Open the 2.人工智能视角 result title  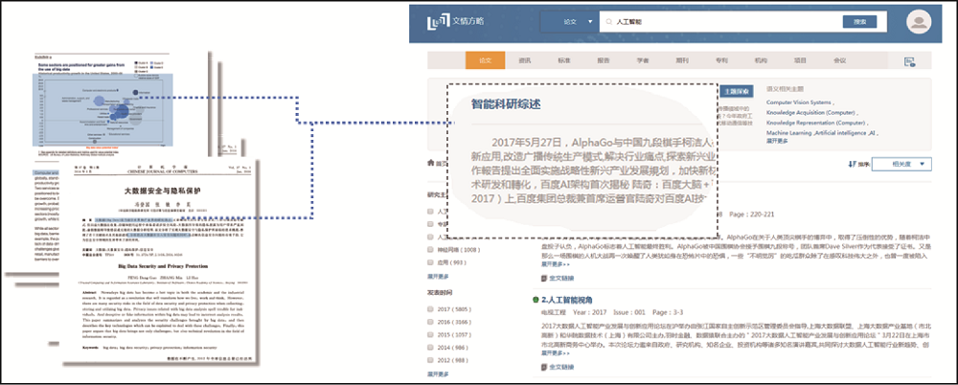[x=566, y=300]
